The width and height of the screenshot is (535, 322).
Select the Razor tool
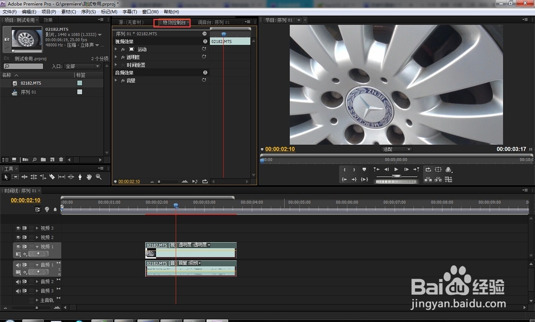52,177
